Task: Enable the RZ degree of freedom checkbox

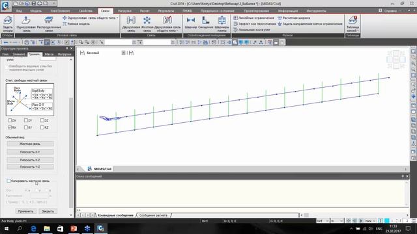Action: click(42, 127)
